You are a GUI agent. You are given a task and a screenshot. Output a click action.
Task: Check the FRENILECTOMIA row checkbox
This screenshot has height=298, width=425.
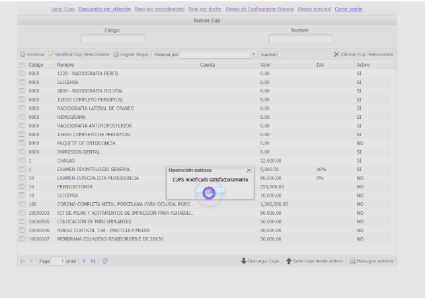[22, 186]
